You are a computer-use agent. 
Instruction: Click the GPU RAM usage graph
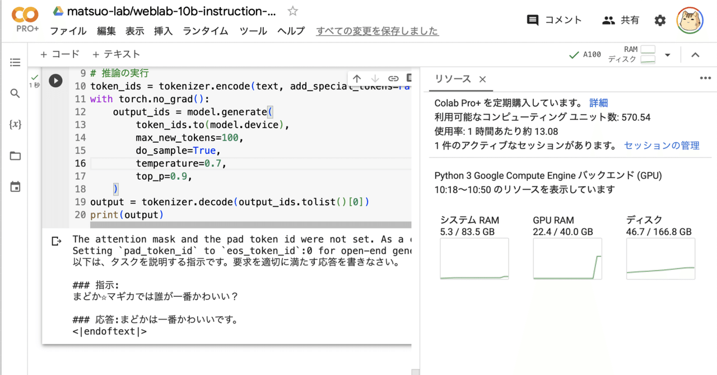[567, 259]
